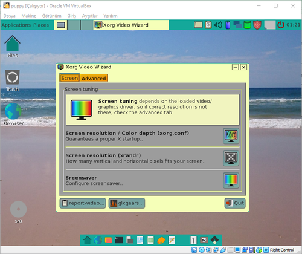302x254 pixels.
Task: Run the glxgears test
Action: [127, 203]
